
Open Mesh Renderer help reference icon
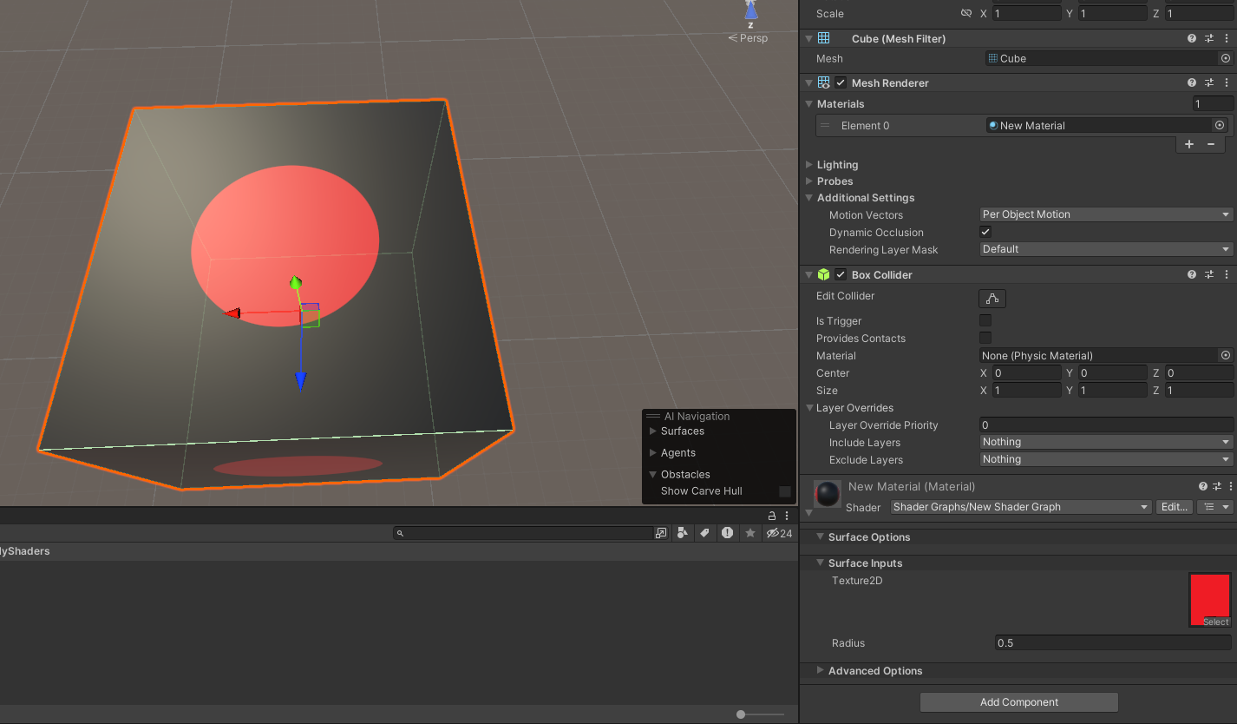click(x=1192, y=83)
